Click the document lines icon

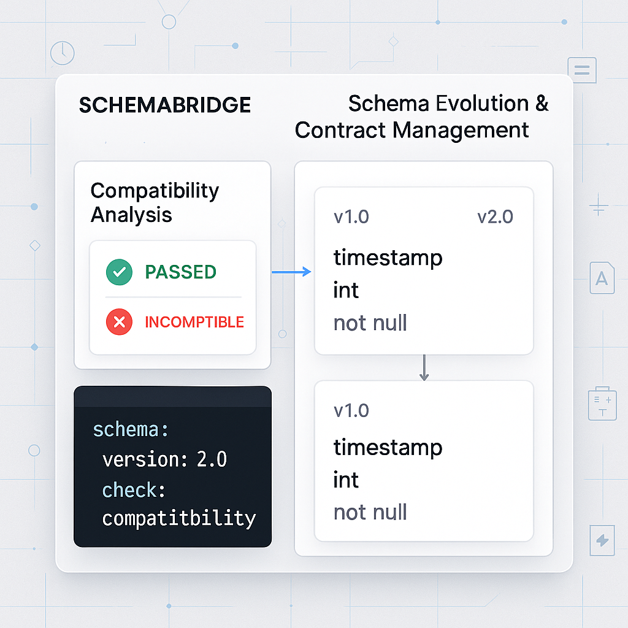tap(582, 71)
